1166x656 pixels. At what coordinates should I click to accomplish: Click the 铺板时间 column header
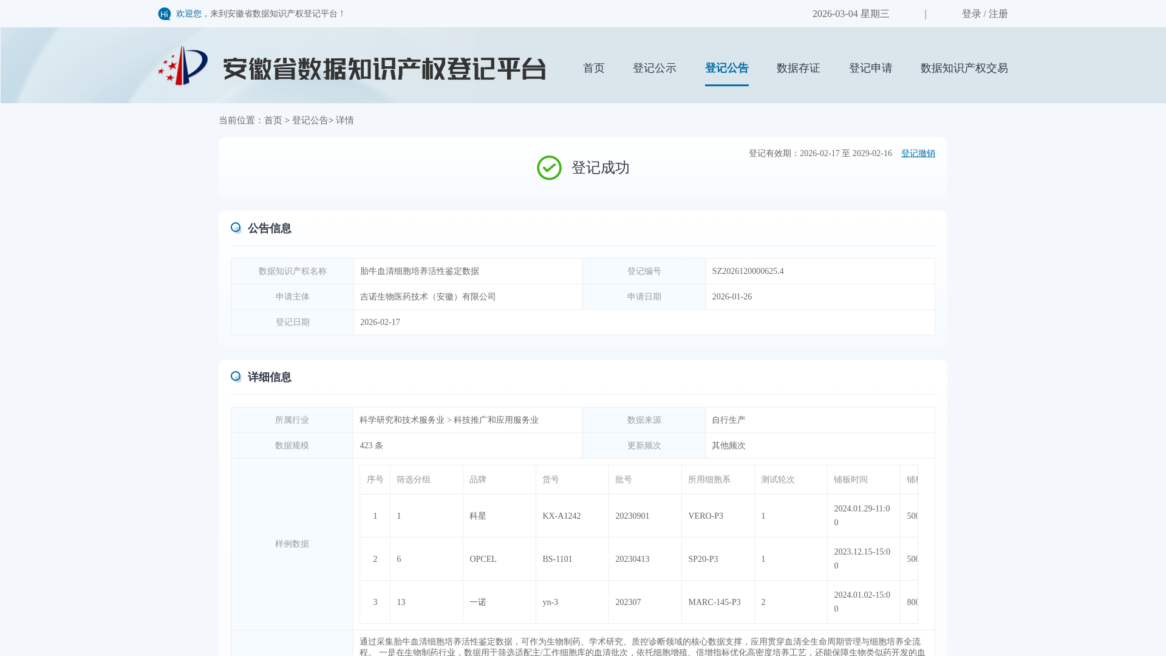(x=864, y=480)
